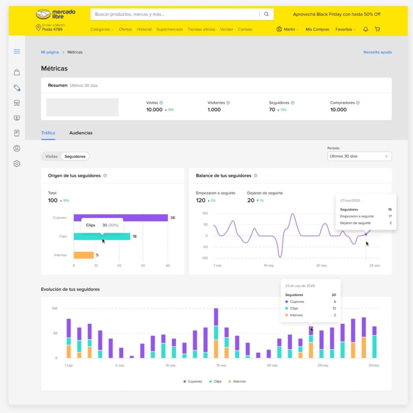
Task: Select the Seguidores toggle pill
Action: point(75,156)
